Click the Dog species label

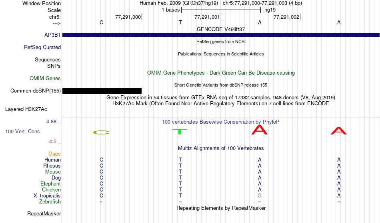pos(56,178)
